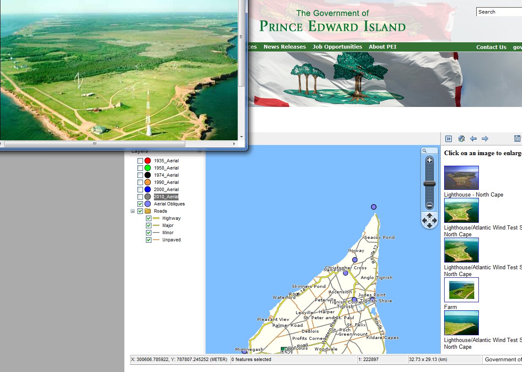Click the "Pleasant View" map label

(273, 320)
